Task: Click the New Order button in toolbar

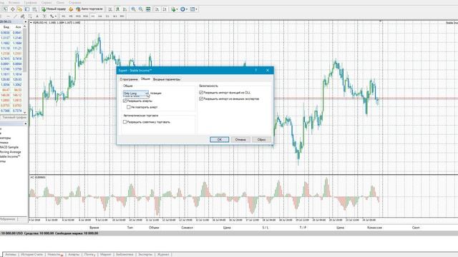Action: 54,9
